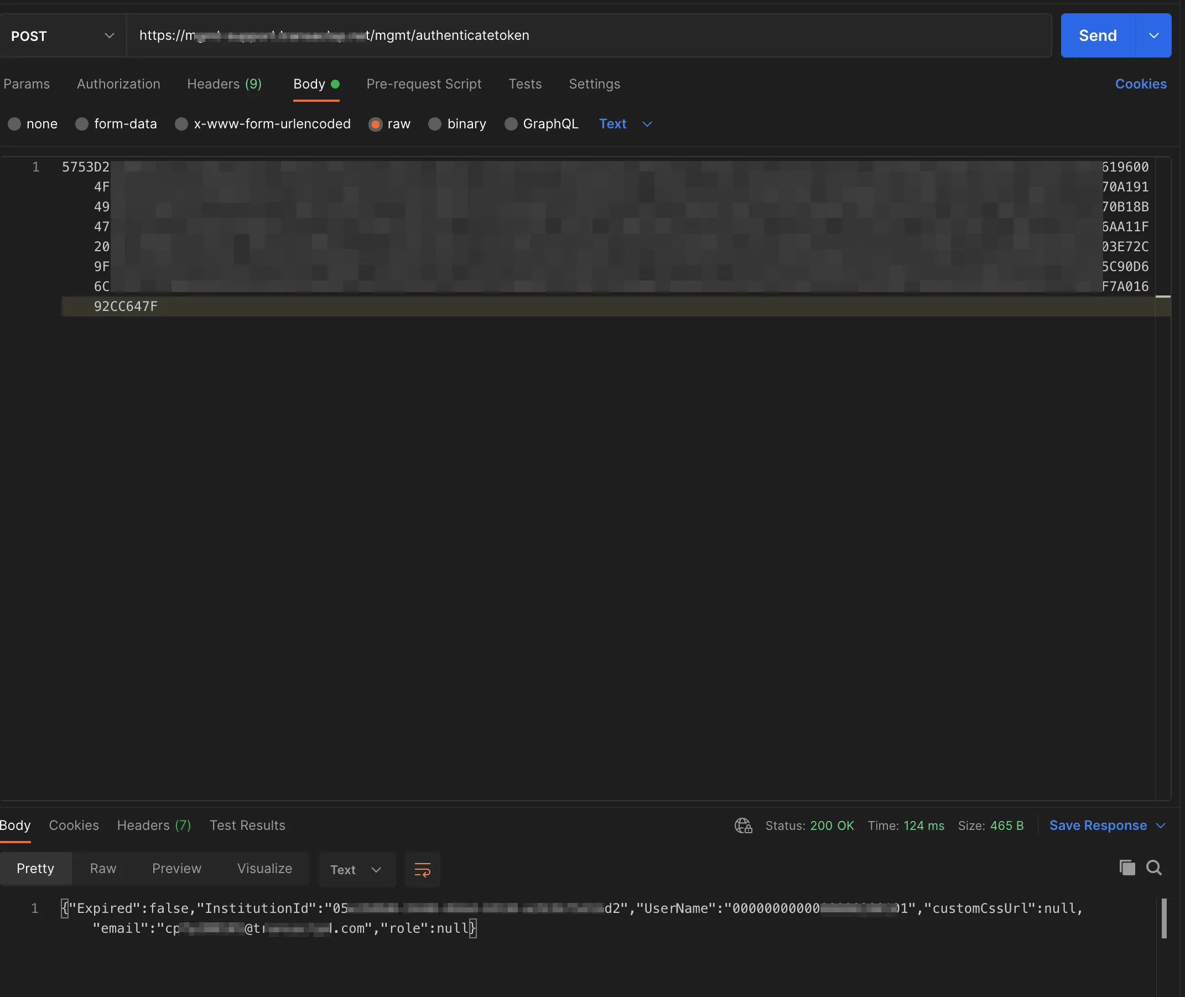Click the network globe icon

743,825
